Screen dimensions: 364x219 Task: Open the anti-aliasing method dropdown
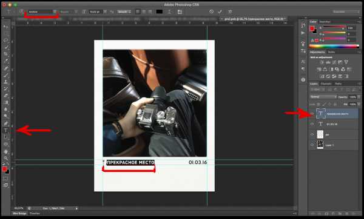124,11
